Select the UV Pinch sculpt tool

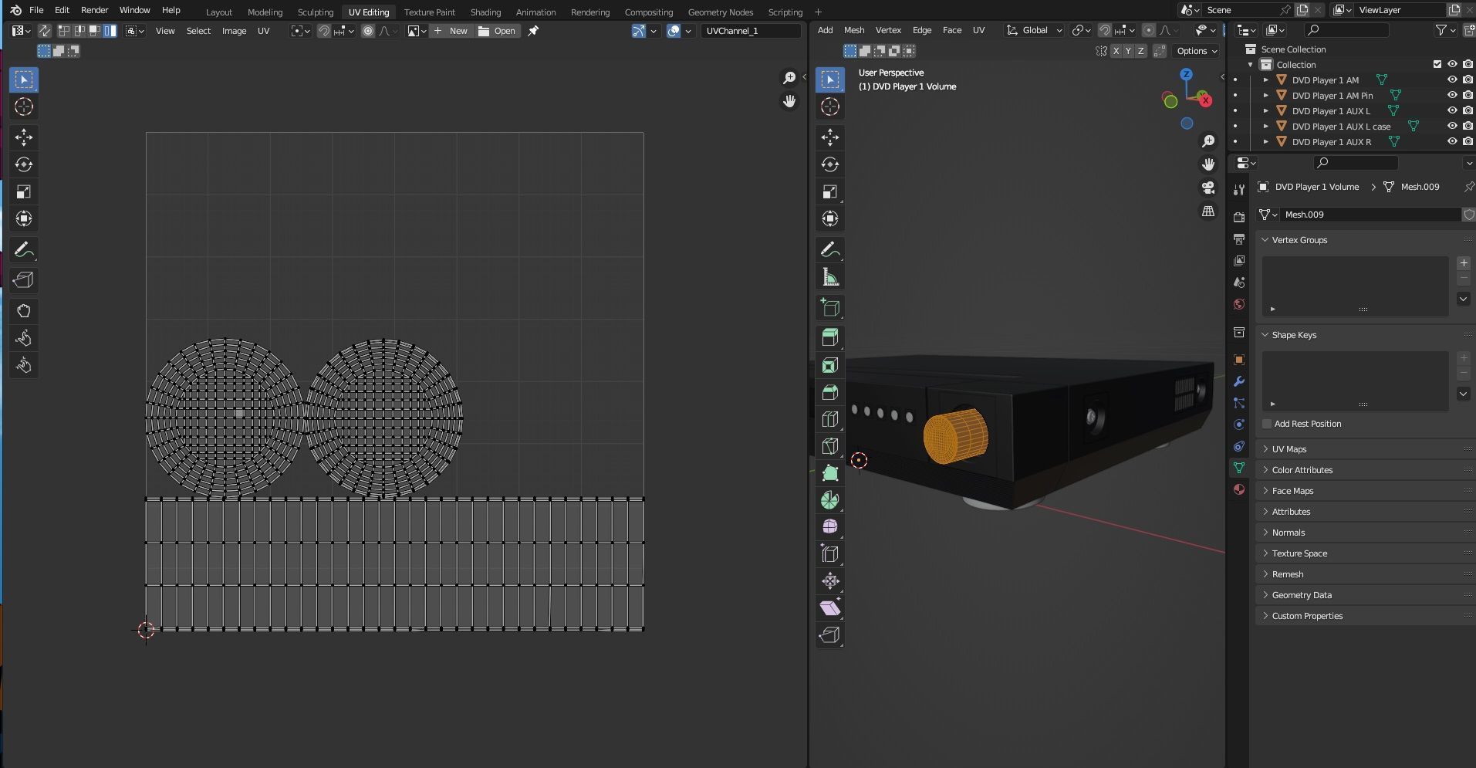(x=24, y=365)
